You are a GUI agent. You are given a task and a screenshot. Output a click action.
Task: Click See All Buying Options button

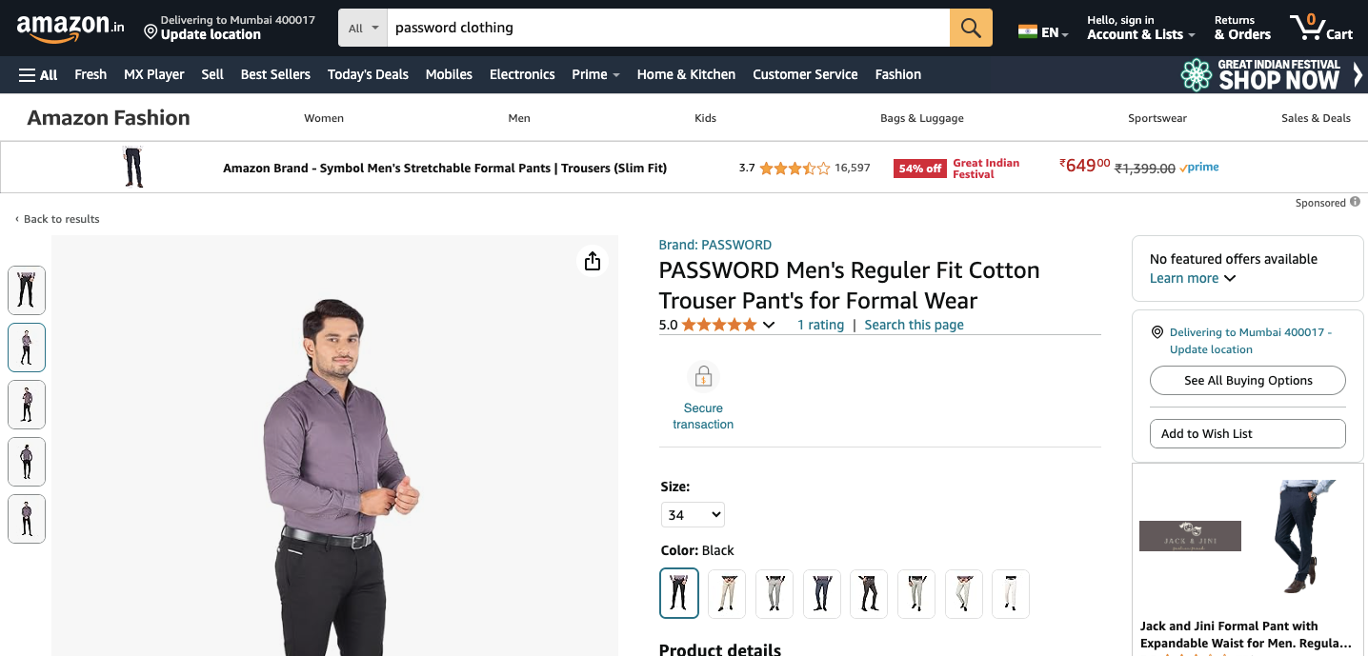pyautogui.click(x=1248, y=381)
